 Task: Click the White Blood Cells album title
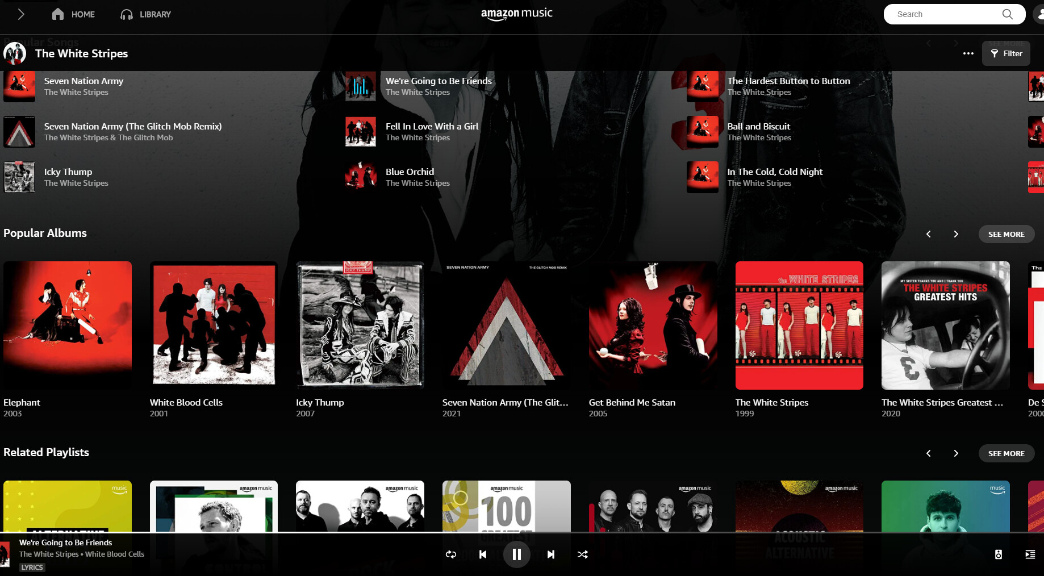tap(186, 402)
